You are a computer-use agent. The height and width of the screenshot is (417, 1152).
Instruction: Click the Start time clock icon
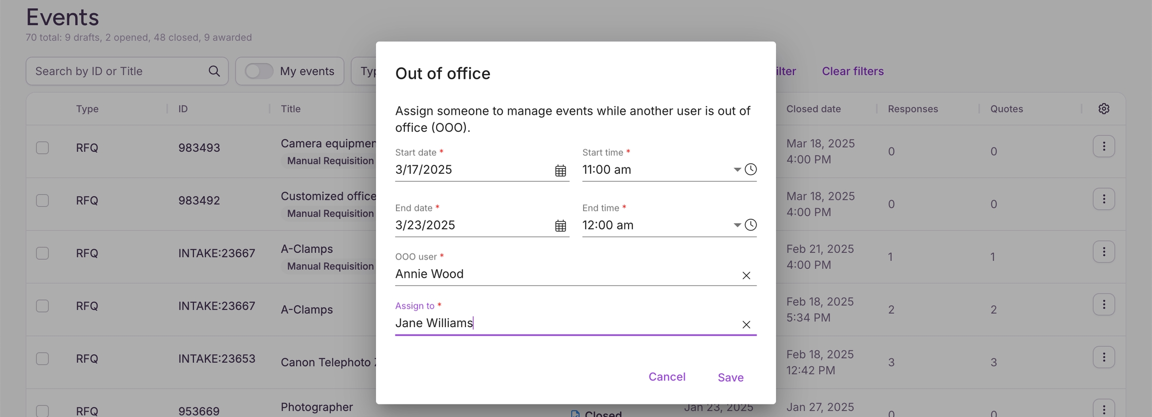(750, 170)
